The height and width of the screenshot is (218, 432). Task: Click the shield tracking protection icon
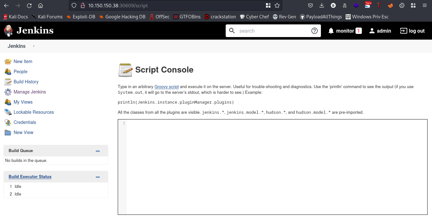74,5
